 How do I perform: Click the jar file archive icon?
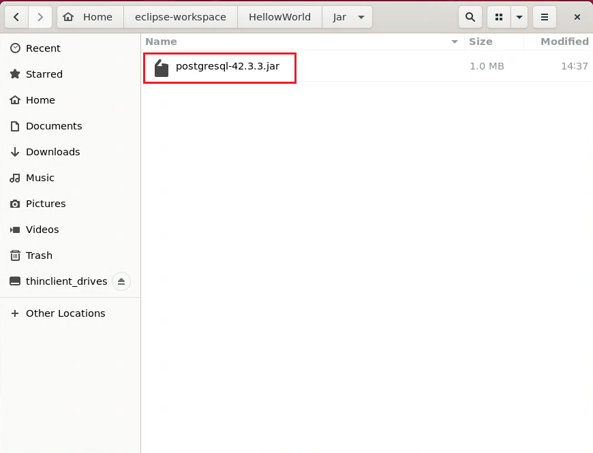[x=162, y=68]
